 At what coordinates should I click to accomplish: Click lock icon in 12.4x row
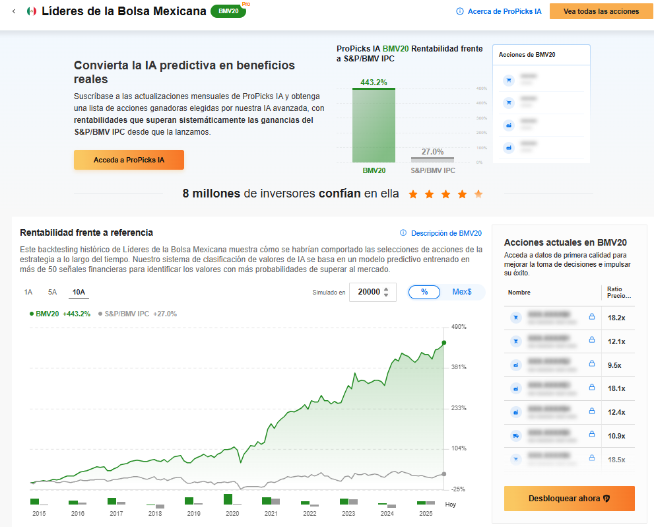click(x=591, y=411)
